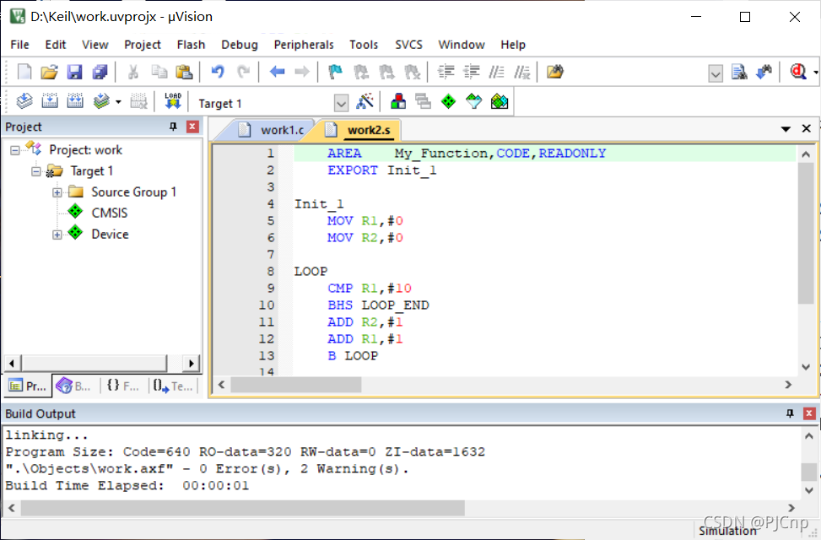821x540 pixels.
Task: Click the Paste clipboard icon
Action: pyautogui.click(x=184, y=72)
